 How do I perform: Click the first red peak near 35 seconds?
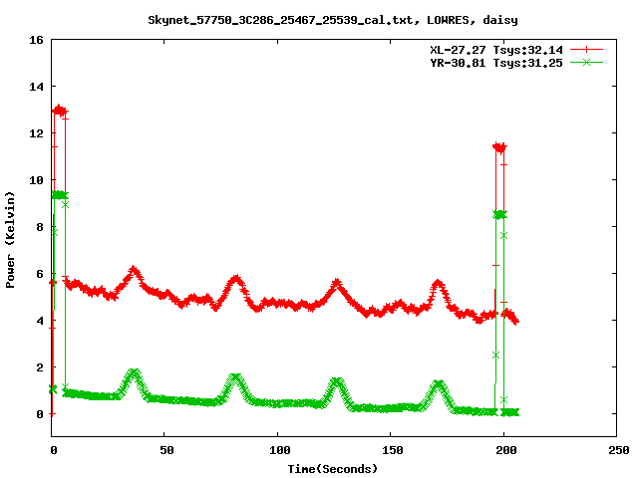(134, 270)
